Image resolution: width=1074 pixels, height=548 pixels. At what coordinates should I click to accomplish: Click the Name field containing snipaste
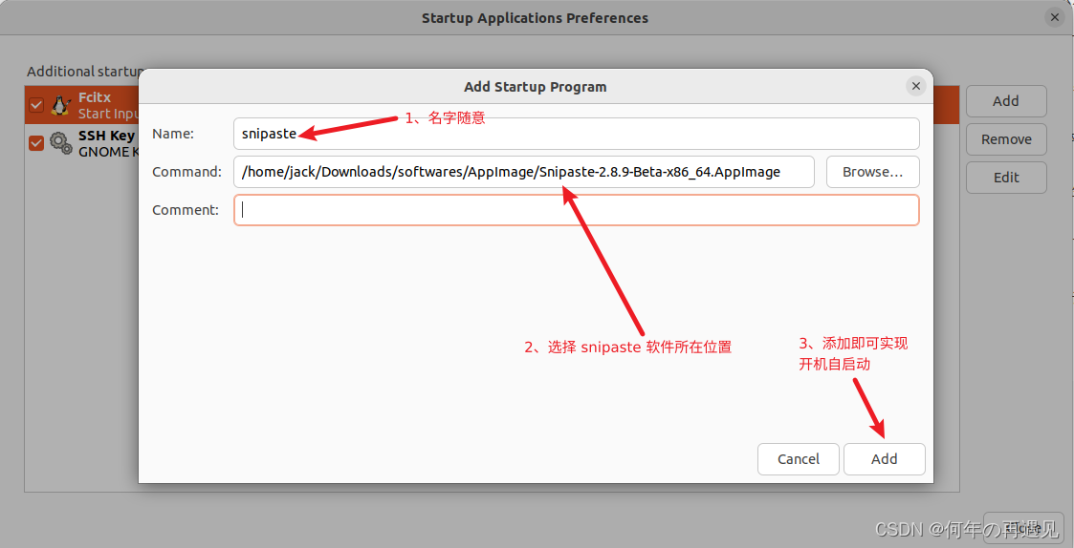click(x=576, y=134)
